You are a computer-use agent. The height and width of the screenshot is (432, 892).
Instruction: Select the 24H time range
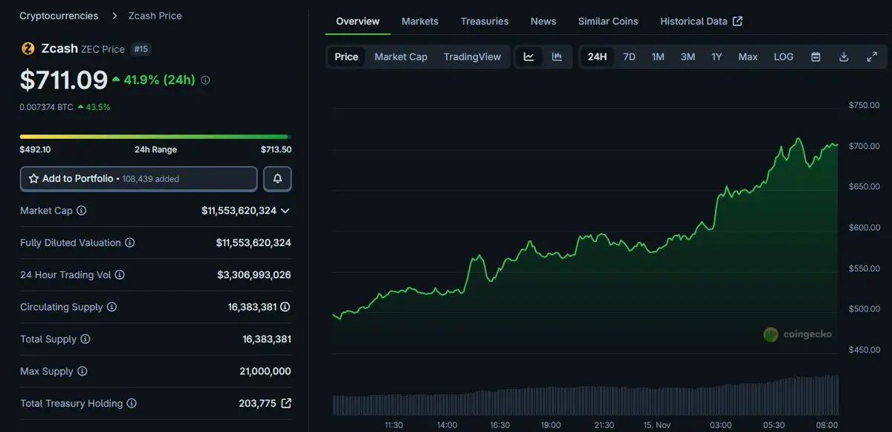(x=597, y=57)
